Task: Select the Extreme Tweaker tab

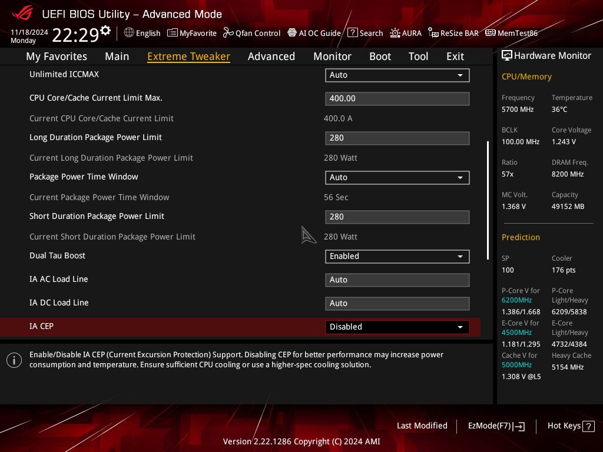Action: click(x=189, y=56)
